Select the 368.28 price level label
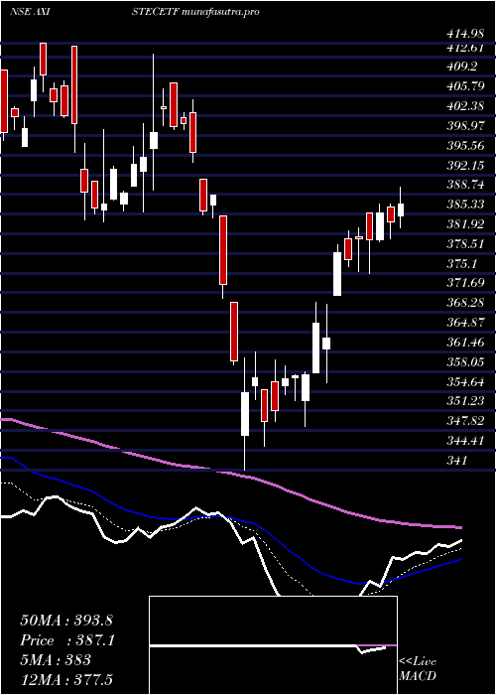Screen dimensions: 496x695 point(465,302)
